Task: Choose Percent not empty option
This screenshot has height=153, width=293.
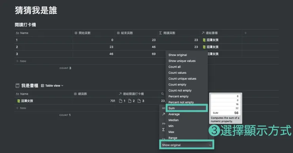Action: point(181,102)
